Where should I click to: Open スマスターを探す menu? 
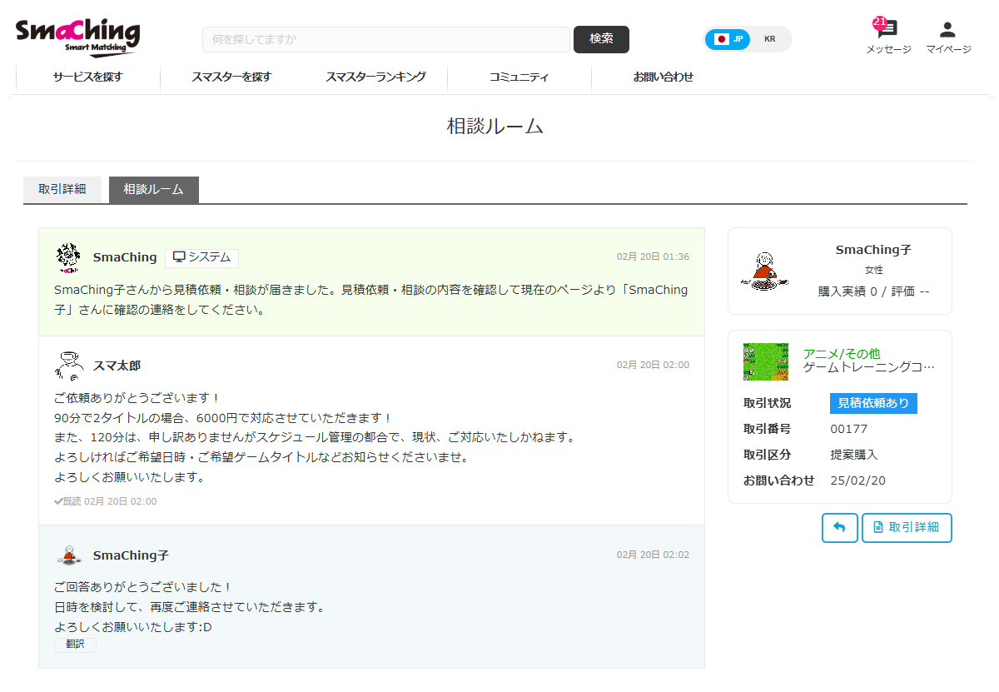coord(231,77)
